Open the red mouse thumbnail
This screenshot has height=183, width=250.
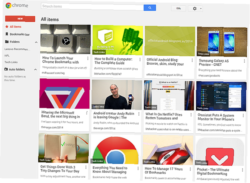pyautogui.click(x=168, y=150)
